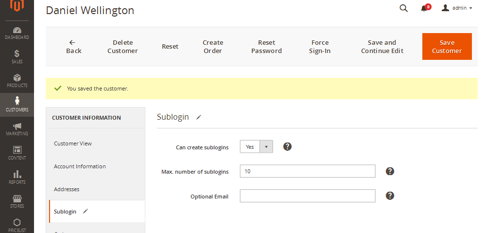Click the Daniel Wellington page title
The height and width of the screenshot is (233, 486).
tap(90, 10)
